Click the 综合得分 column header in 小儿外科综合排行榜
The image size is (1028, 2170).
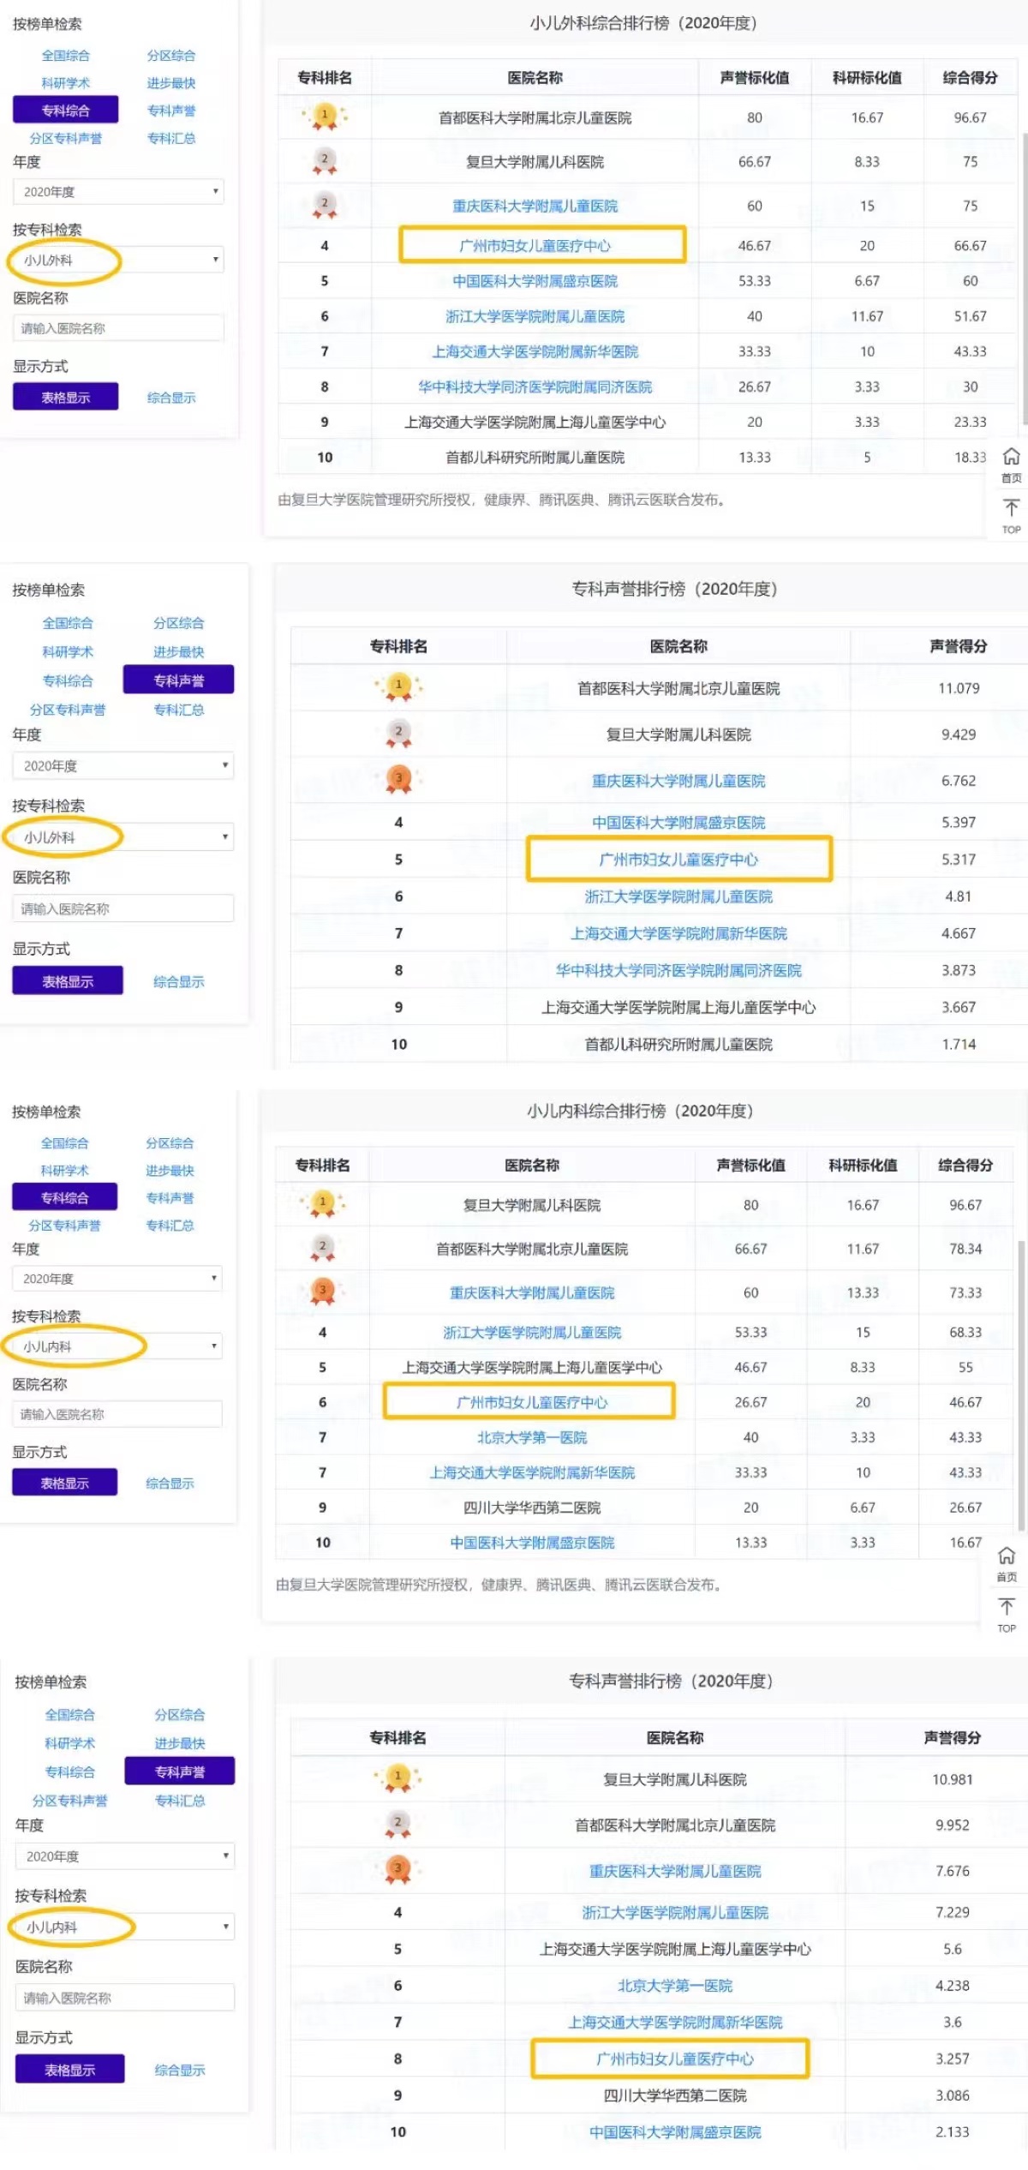tap(970, 77)
